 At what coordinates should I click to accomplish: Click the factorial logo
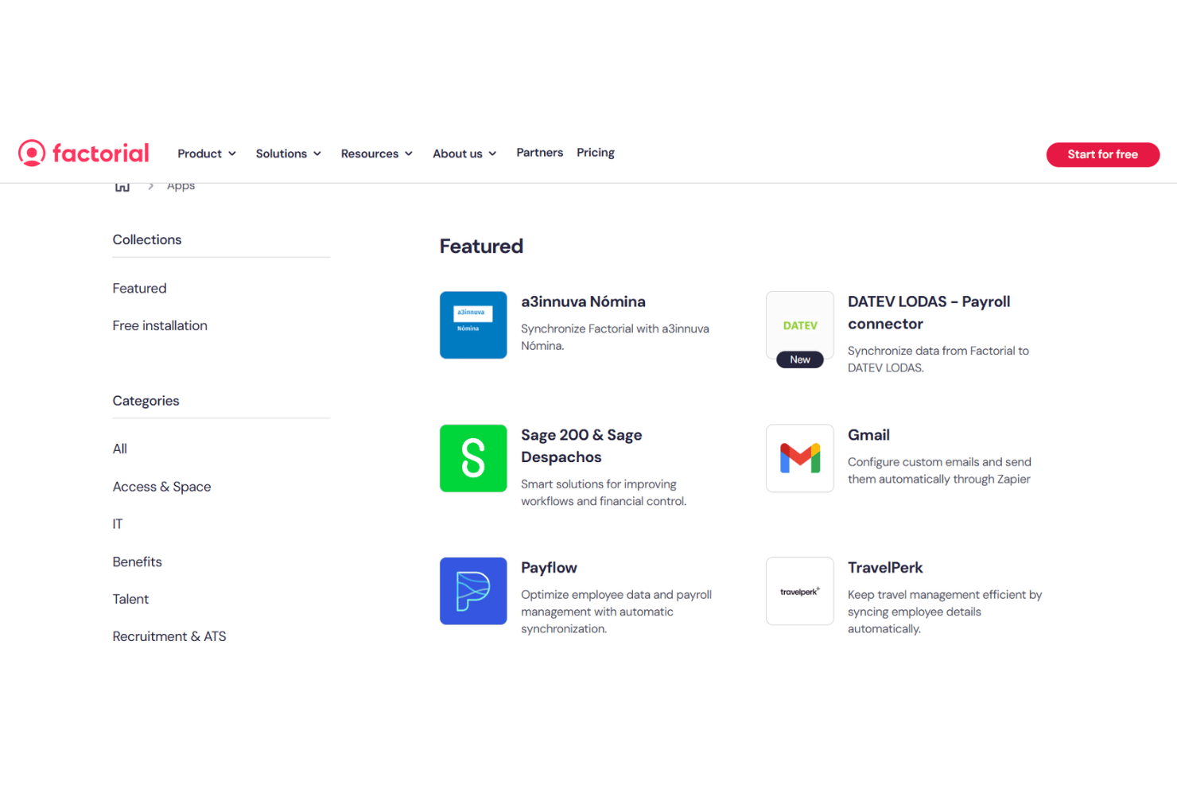(x=84, y=153)
